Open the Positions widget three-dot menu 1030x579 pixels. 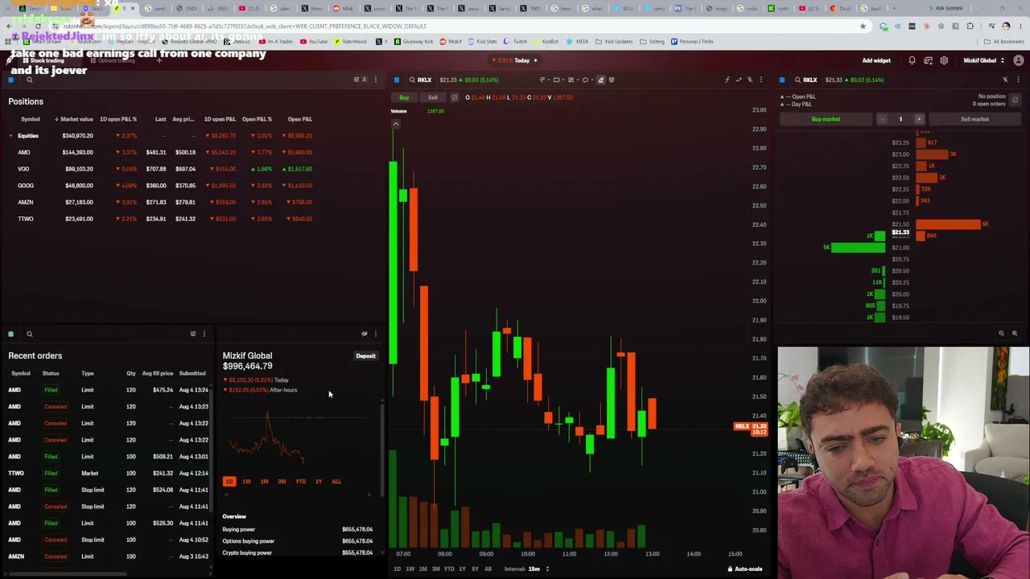375,80
